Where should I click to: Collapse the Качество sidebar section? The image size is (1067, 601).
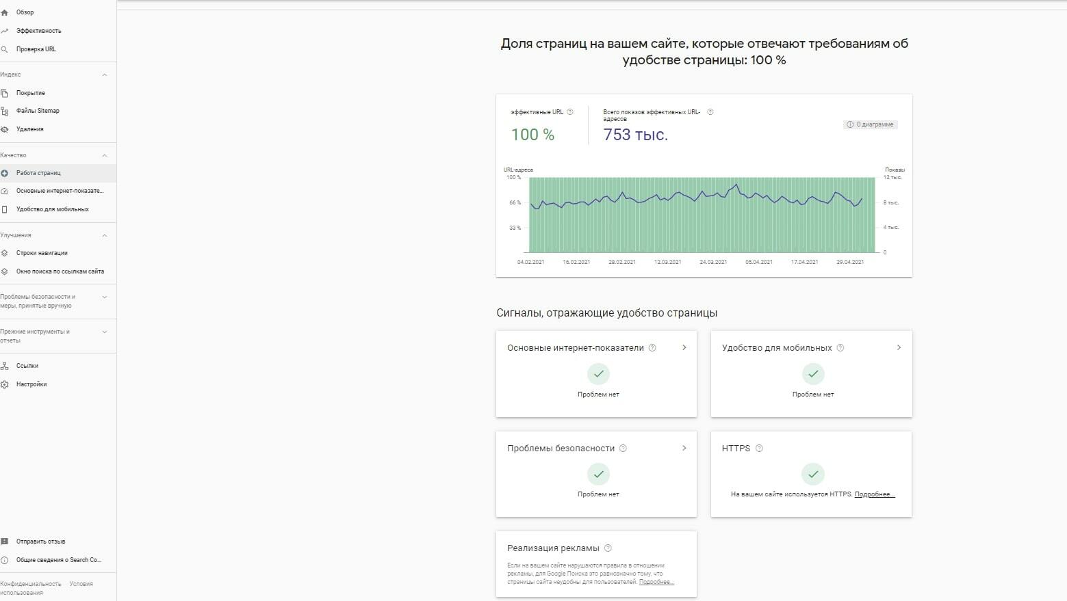click(104, 155)
